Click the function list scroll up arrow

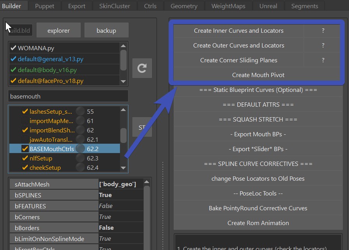[x=123, y=110]
